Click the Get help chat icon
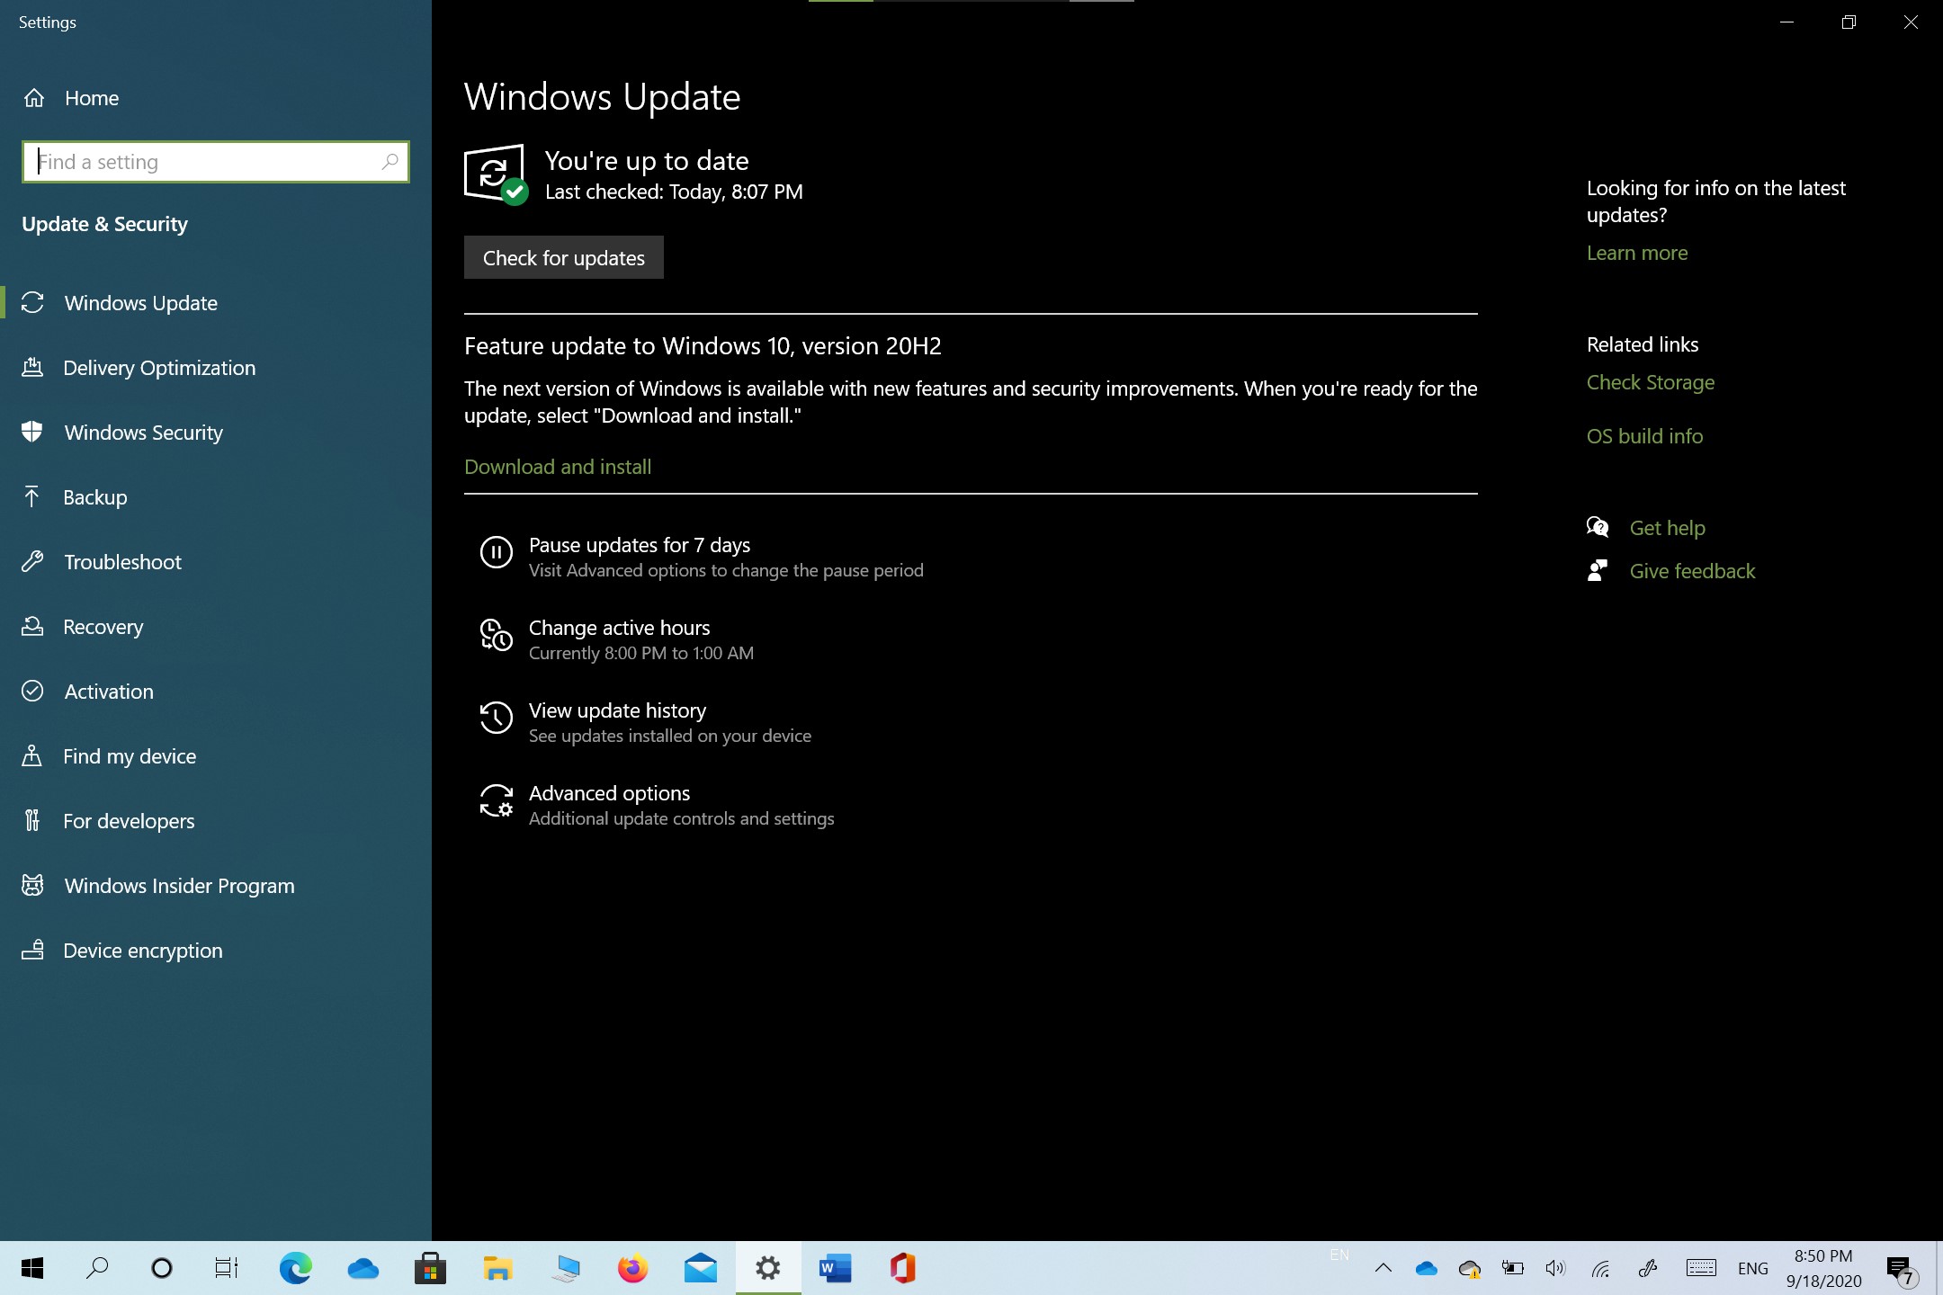Screen dimensions: 1943x1295 (1598, 527)
